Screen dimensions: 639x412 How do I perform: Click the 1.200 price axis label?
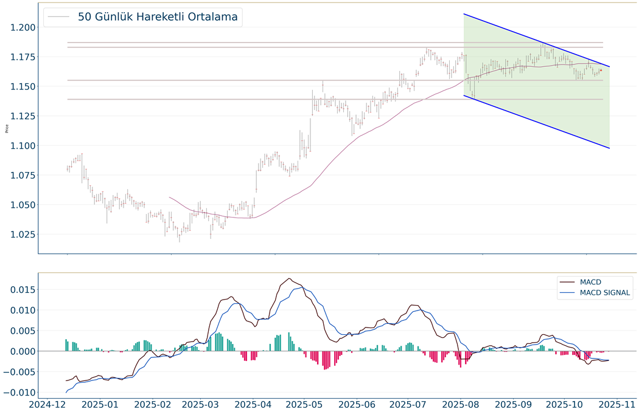pyautogui.click(x=23, y=27)
